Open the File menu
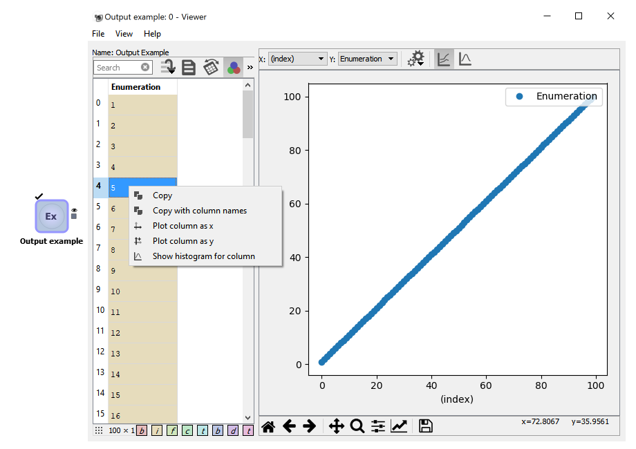The image size is (636, 449). tap(97, 33)
